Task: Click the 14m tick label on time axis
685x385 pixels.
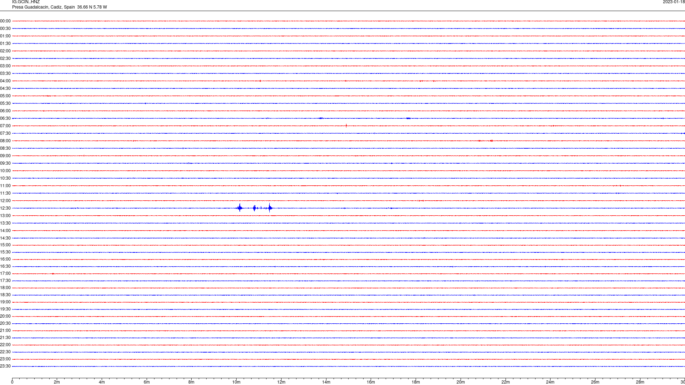Action: pos(326,382)
